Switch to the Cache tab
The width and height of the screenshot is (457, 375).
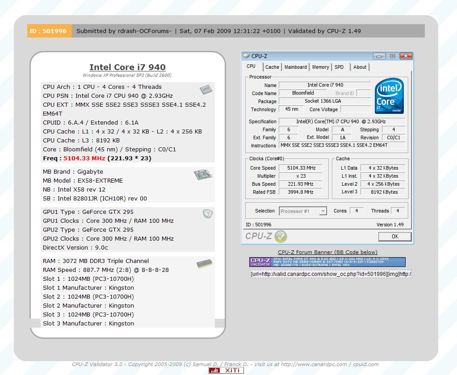272,67
